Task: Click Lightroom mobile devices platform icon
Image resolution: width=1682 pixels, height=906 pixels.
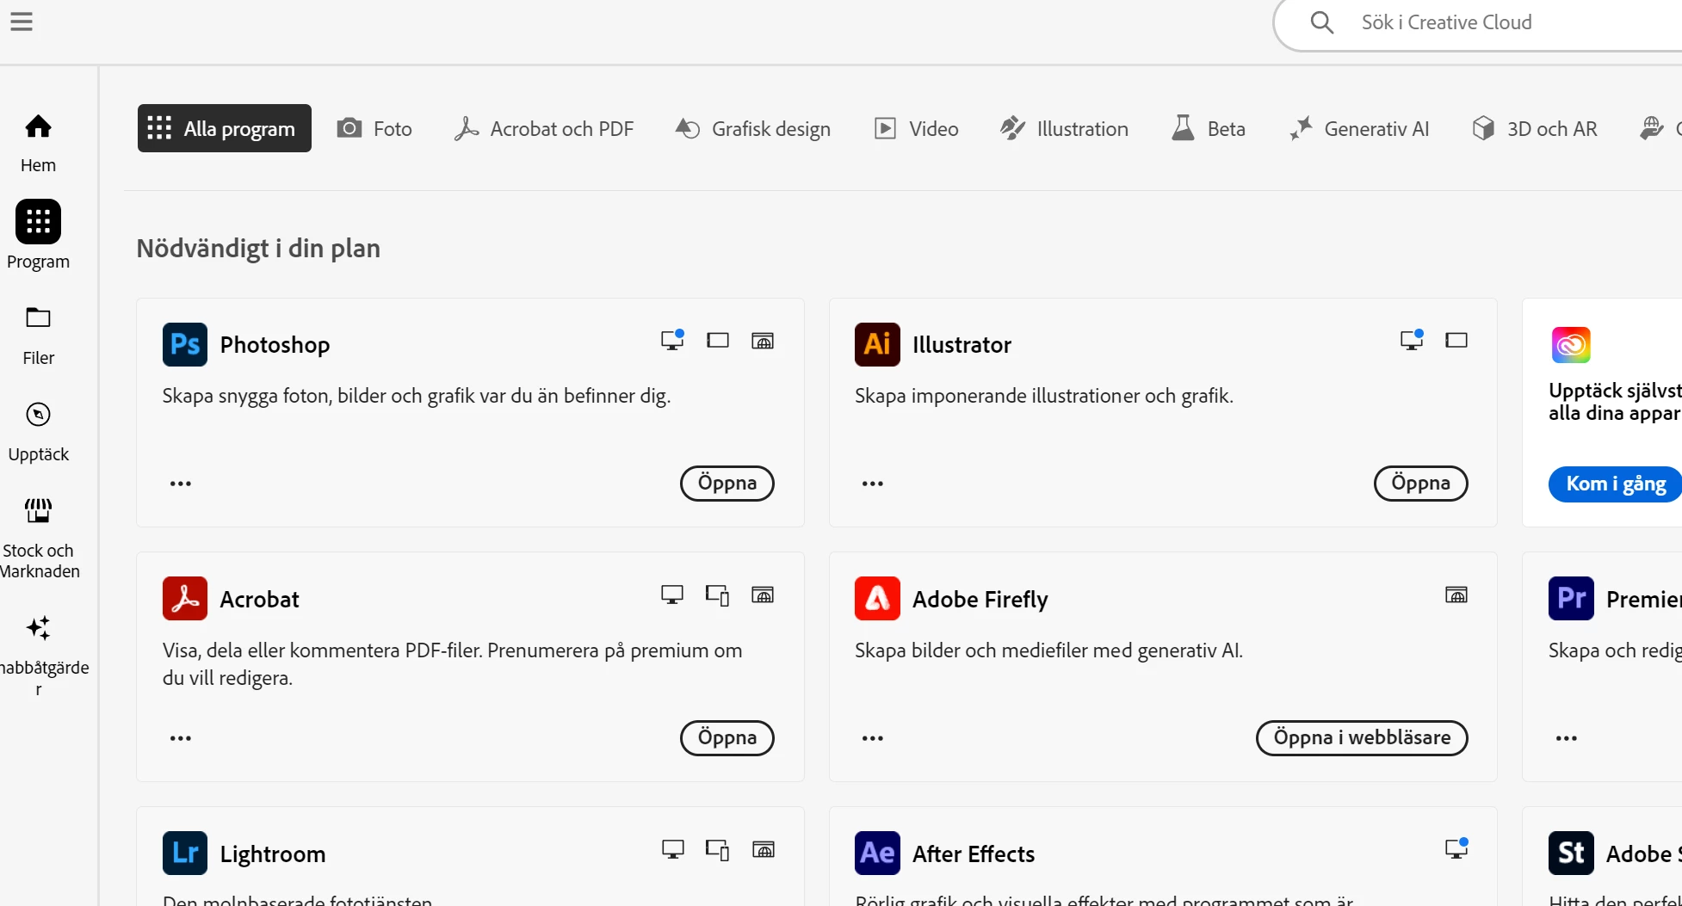Action: tap(718, 849)
